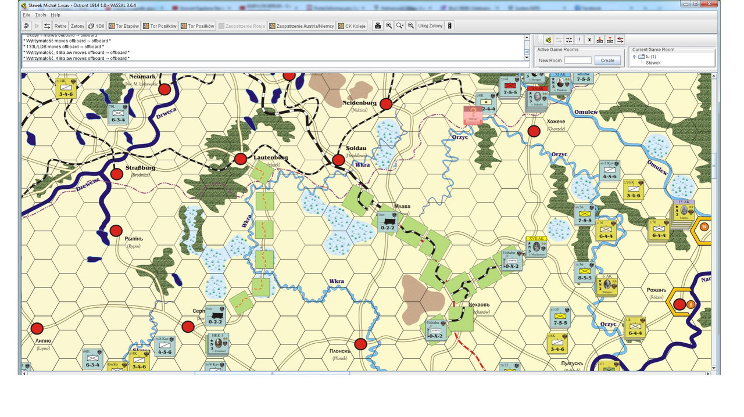744x417 pixels.
Task: Select the 8-5-5 yellow infantry counter
Action: tap(584, 272)
